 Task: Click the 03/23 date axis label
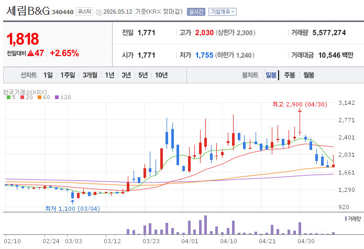pos(151,241)
